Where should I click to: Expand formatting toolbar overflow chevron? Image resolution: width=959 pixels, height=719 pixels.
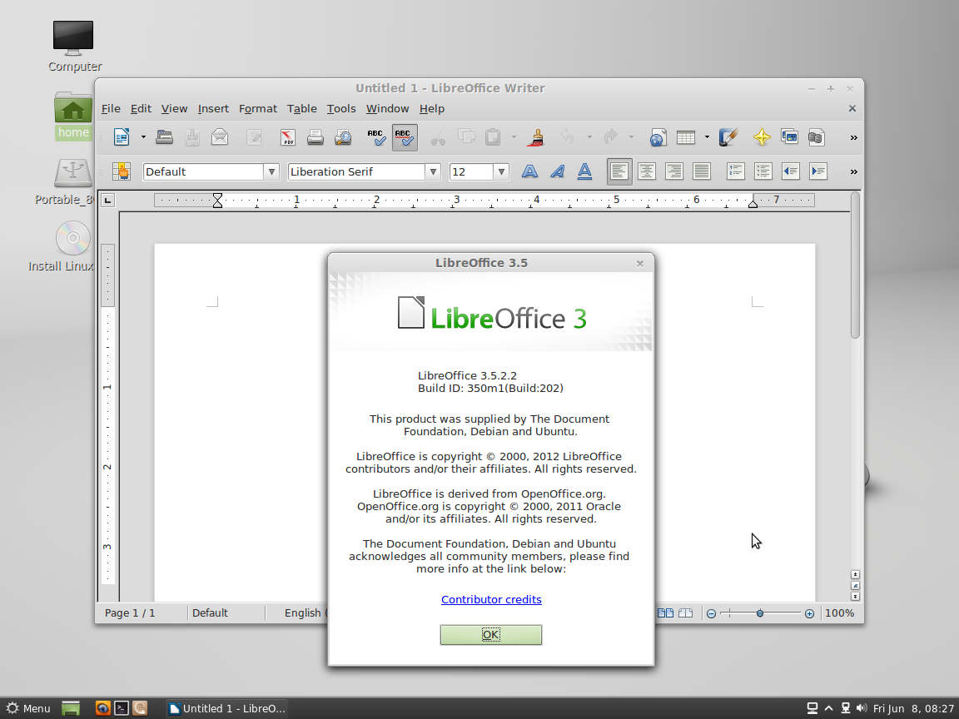[853, 171]
